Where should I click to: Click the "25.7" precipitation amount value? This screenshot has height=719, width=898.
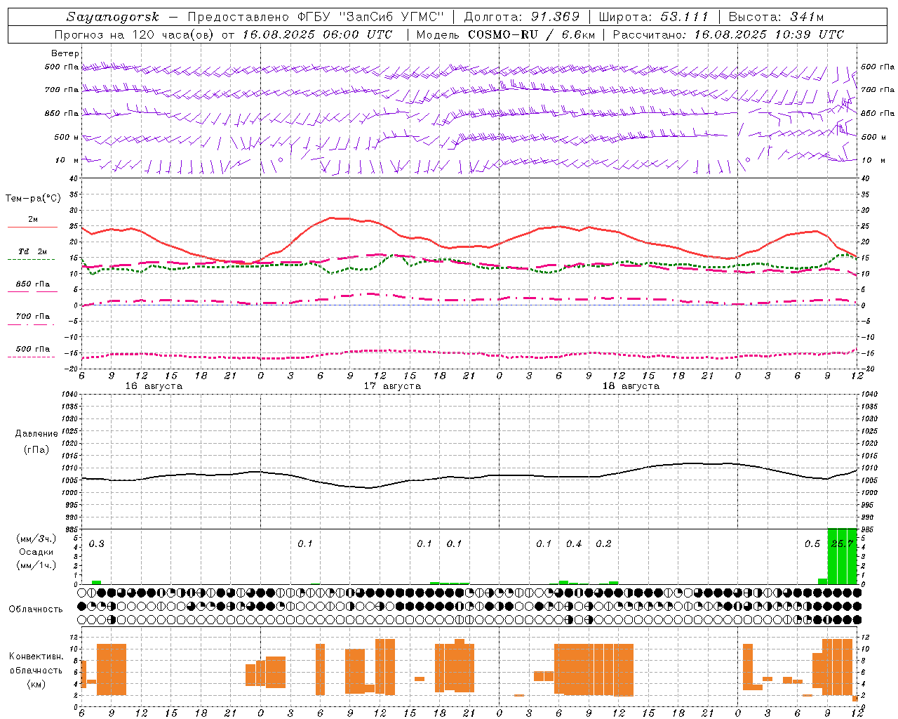842,543
